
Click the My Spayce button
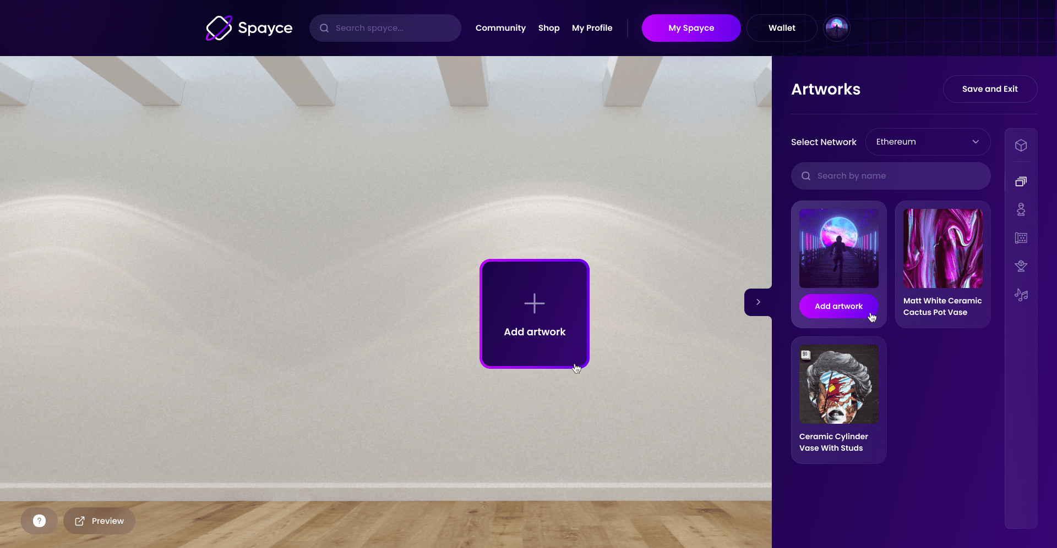pos(691,28)
